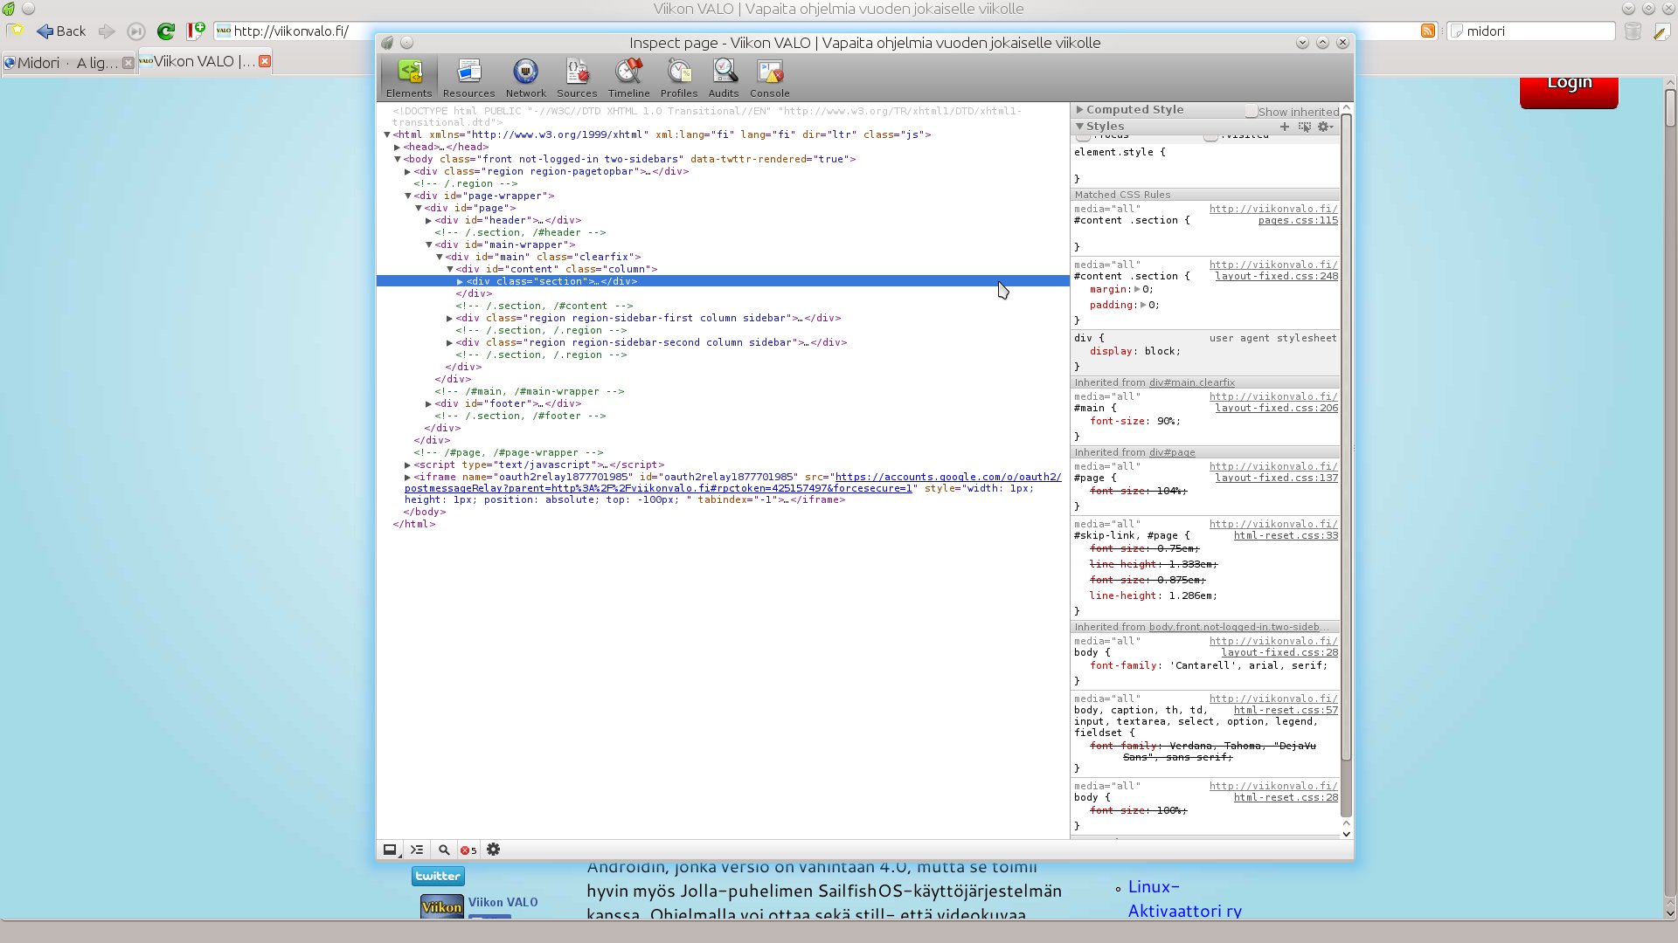This screenshot has width=1678, height=943.
Task: Toggle the :visited pseudo-state checkbox
Action: point(1210,137)
